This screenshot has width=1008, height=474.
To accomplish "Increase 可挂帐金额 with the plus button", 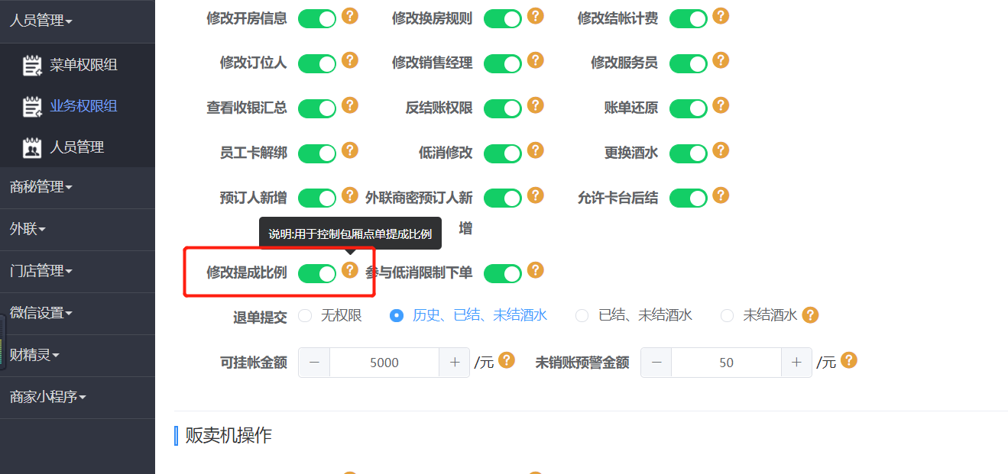I will [455, 363].
